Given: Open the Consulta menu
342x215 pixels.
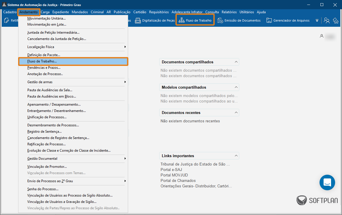Looking at the screenshot, I should [x=212, y=12].
